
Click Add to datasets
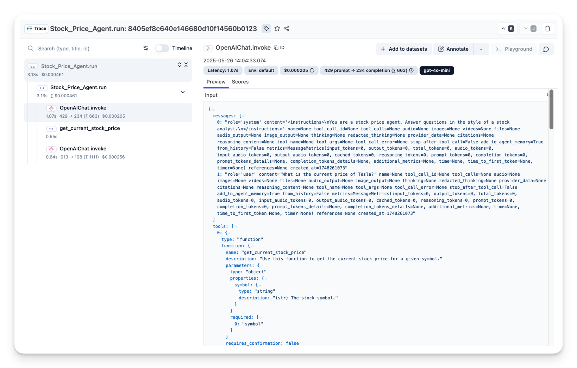(x=404, y=49)
